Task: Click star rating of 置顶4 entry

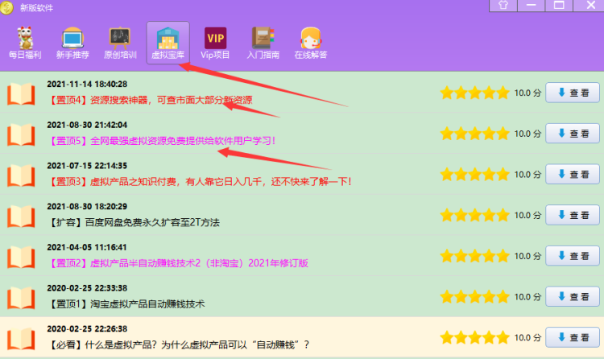Action: (474, 93)
